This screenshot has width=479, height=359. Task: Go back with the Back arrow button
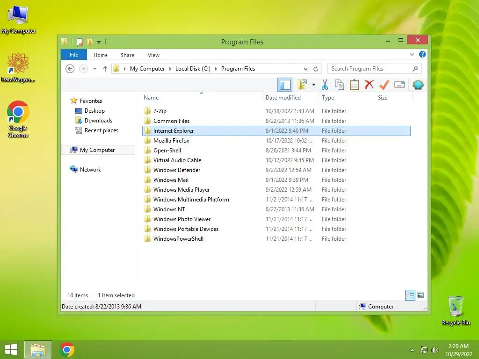click(x=70, y=69)
